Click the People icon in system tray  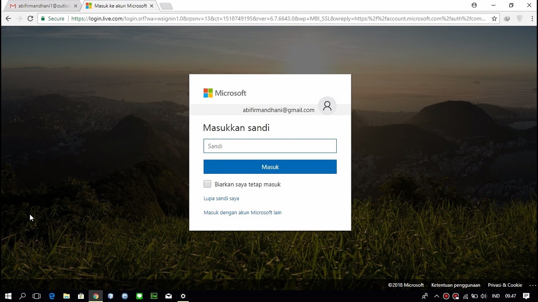click(x=425, y=296)
